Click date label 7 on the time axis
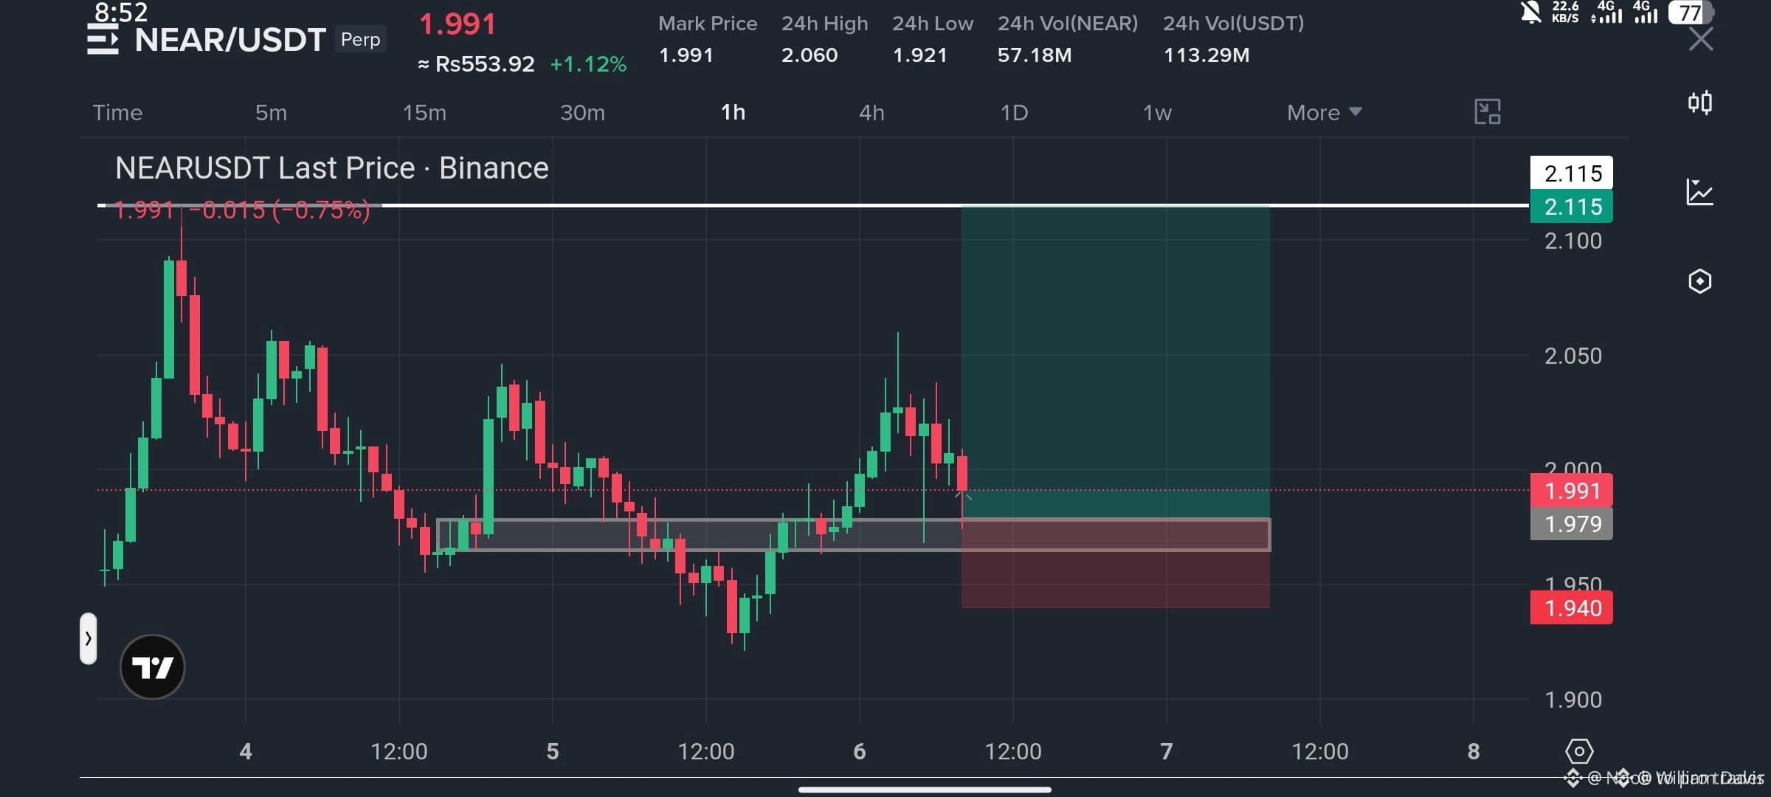This screenshot has width=1771, height=797. 1167,752
